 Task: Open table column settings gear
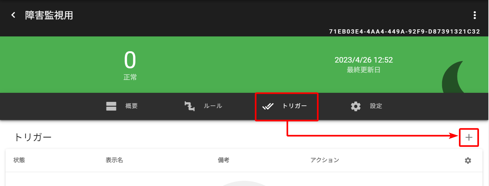click(468, 161)
